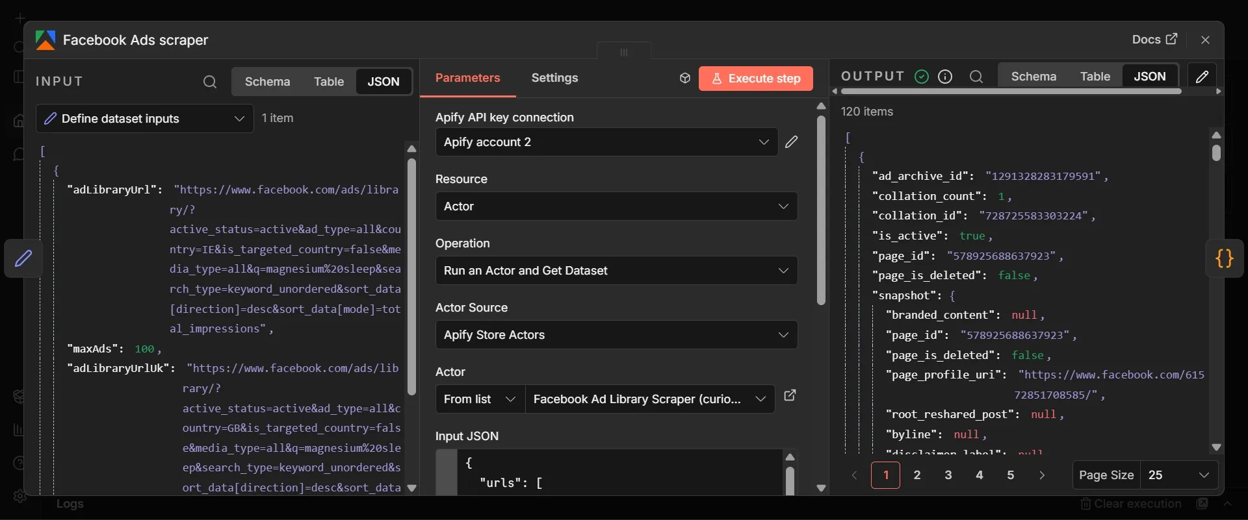Viewport: 1248px width, 520px height.
Task: Click the search icon in OUTPUT panel
Action: [x=976, y=77]
